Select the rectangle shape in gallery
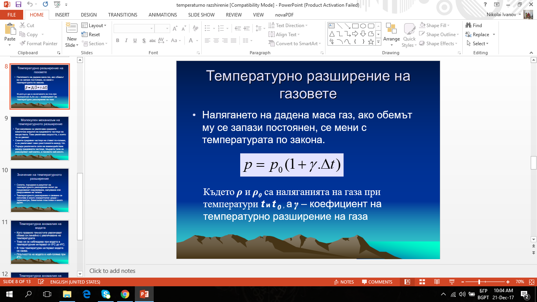The width and height of the screenshot is (537, 302). pos(355,26)
